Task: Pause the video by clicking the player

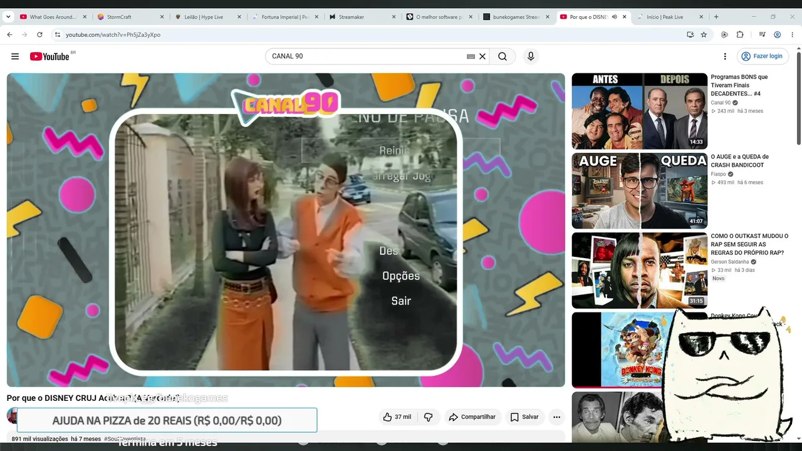Action: (286, 230)
